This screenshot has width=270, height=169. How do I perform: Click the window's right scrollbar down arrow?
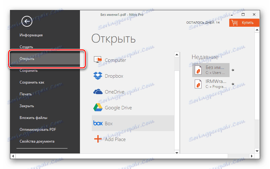point(257,151)
